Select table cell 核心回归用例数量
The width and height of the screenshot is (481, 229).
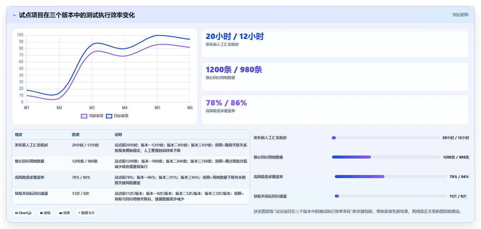[30, 161]
